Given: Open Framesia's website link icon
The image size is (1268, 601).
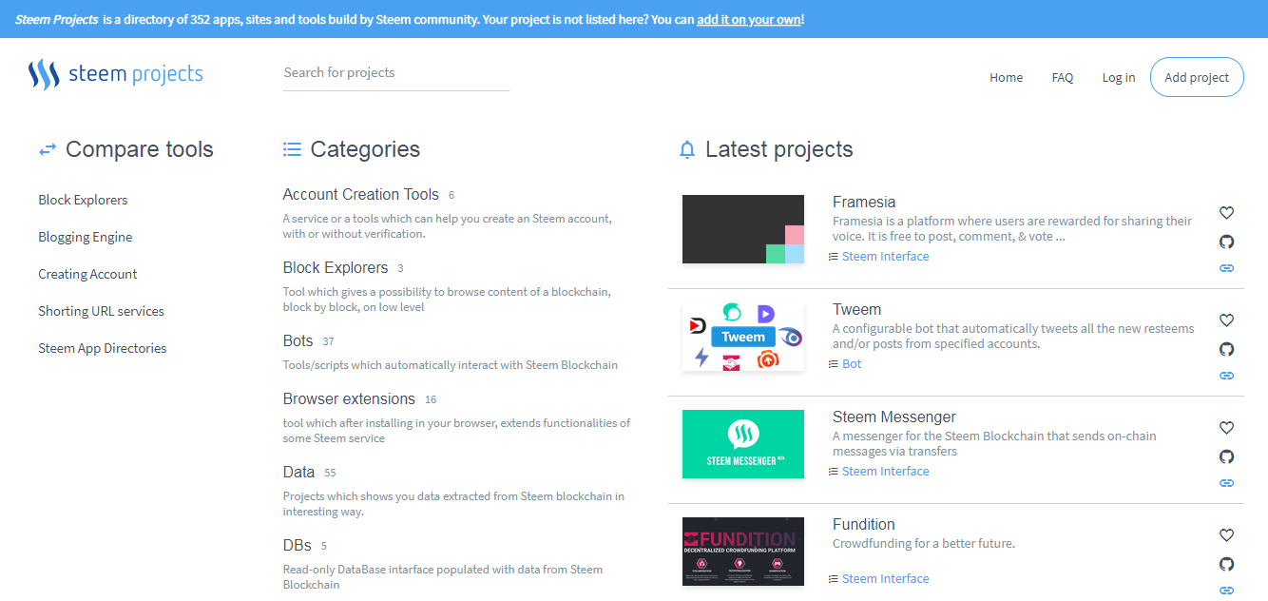Looking at the screenshot, I should click(x=1226, y=268).
